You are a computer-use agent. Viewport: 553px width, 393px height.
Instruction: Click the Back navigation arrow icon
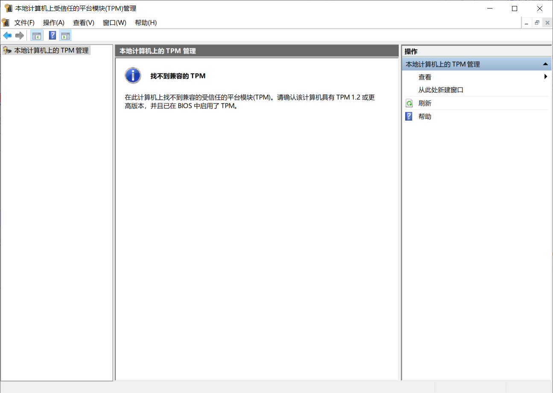pyautogui.click(x=7, y=35)
